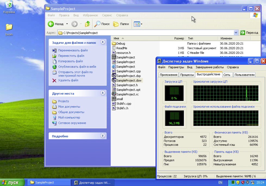Open Projects folder in Другие места
Image resolution: width=266 pixels, height=186 pixels.
tap(64, 101)
